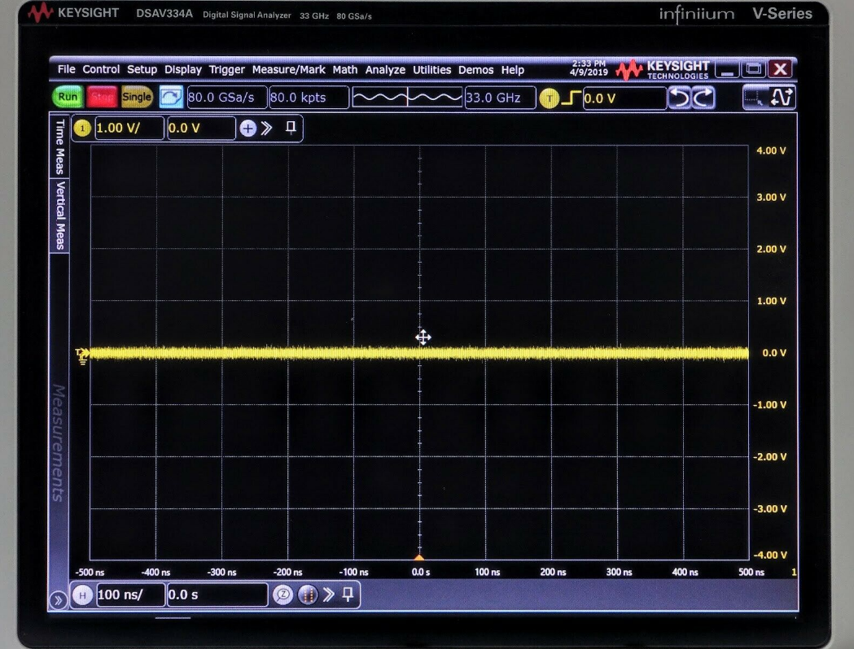The width and height of the screenshot is (854, 649).
Task: Click the blue autoscale icon
Action: click(170, 98)
